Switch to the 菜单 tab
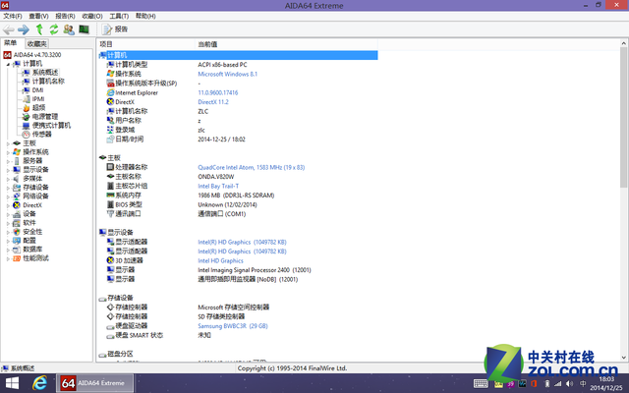Screen dimensions: 629x393 [x=11, y=43]
